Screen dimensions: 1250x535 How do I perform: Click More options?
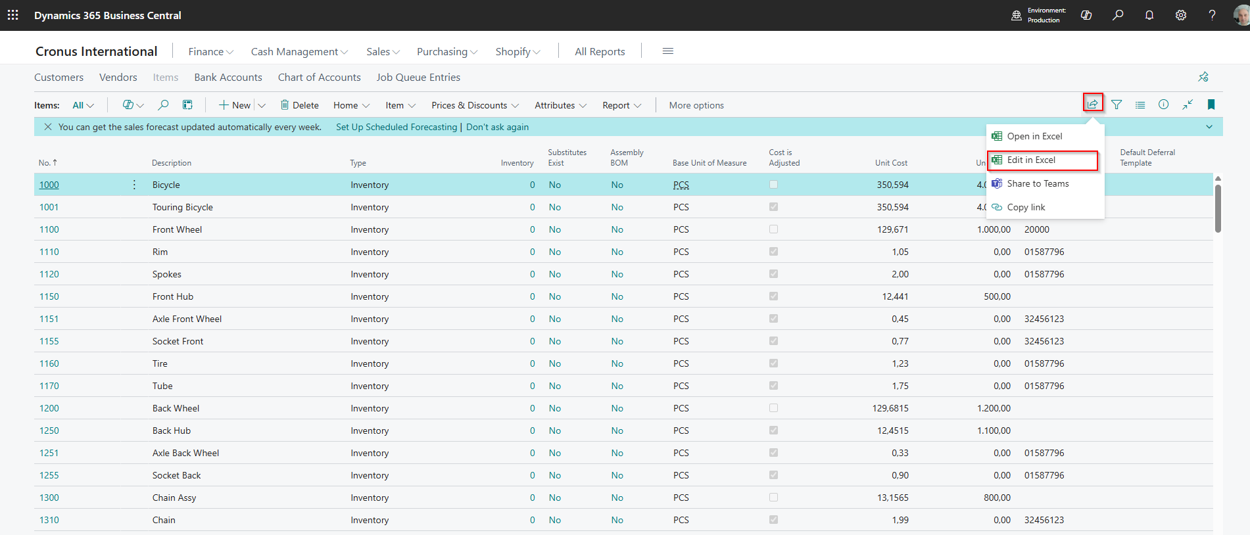pos(696,105)
